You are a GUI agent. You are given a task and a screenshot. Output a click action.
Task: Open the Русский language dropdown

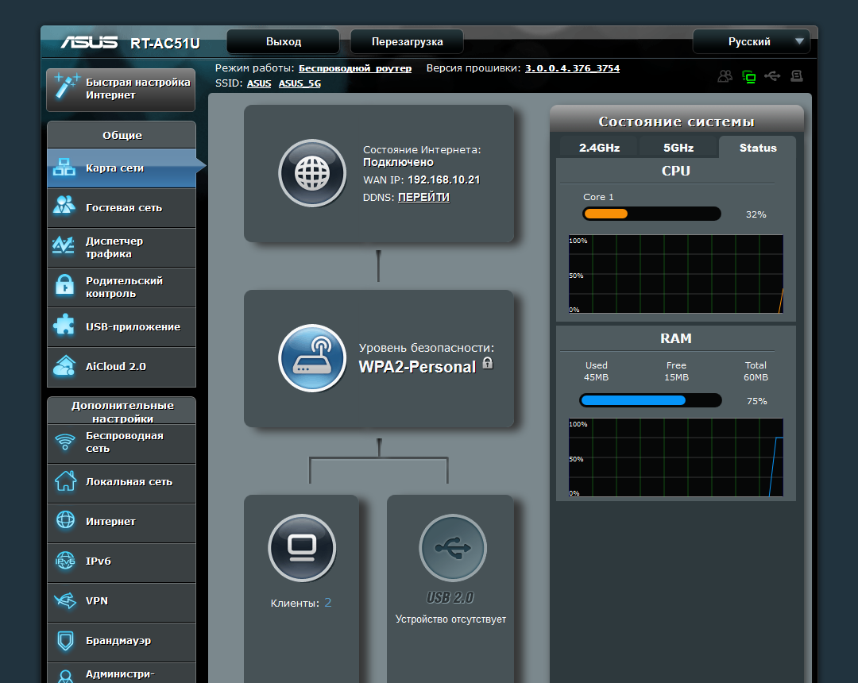[752, 41]
